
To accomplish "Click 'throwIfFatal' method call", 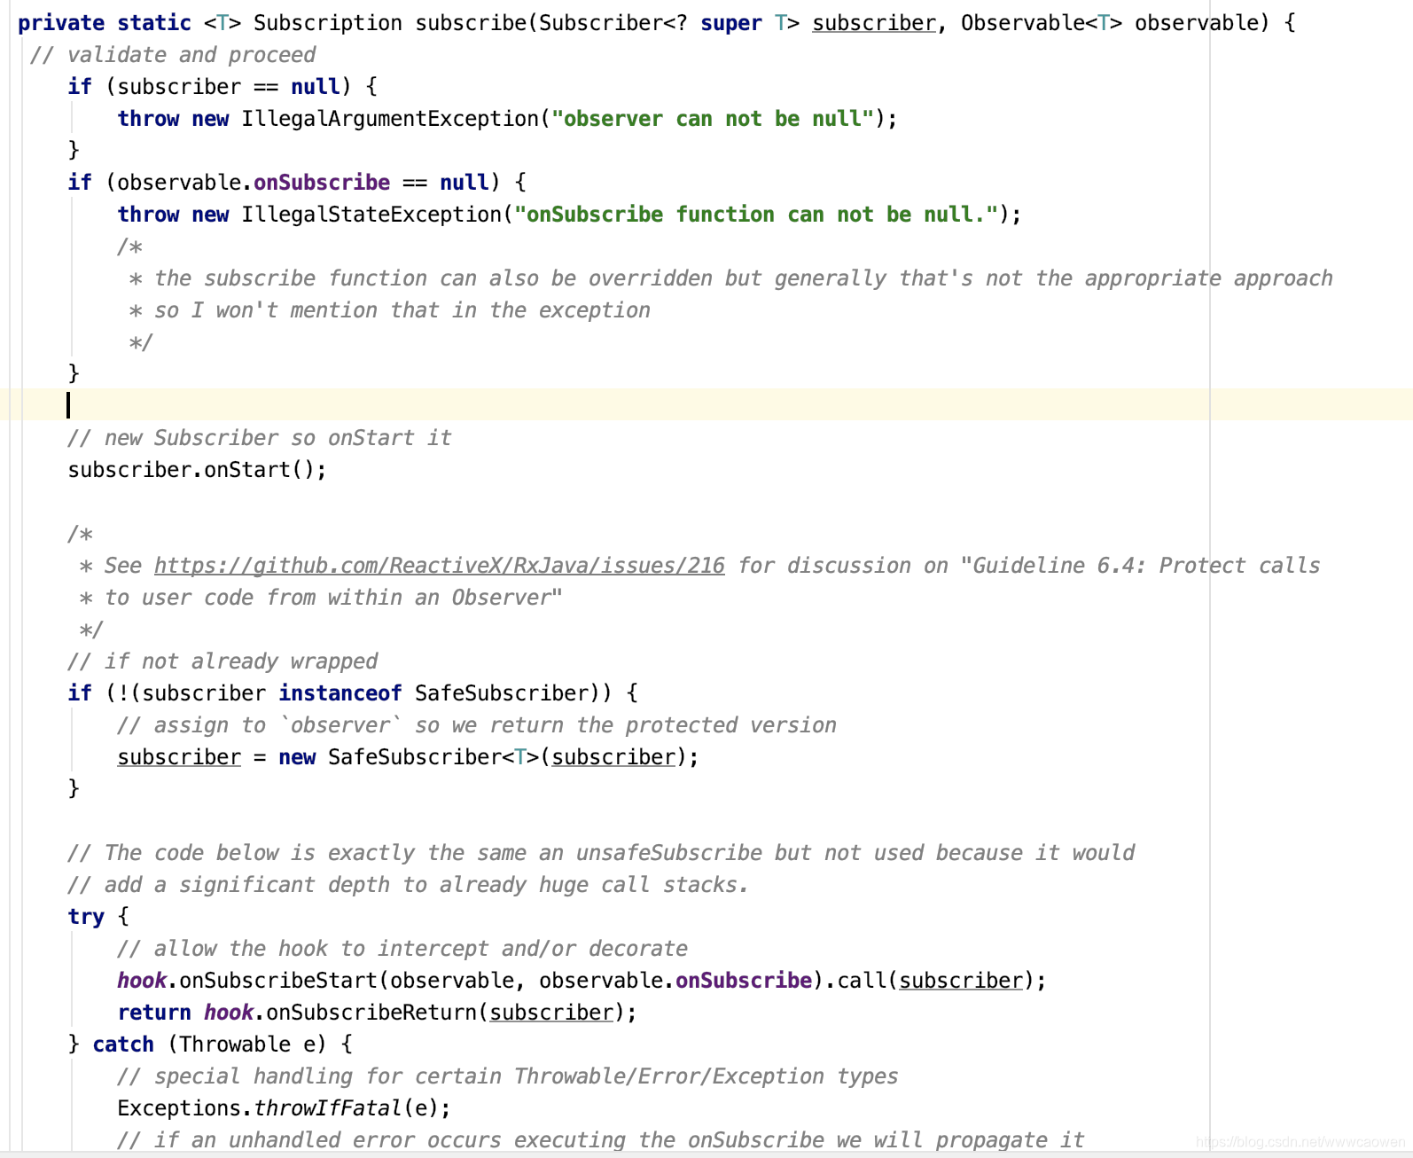I will 328,1108.
